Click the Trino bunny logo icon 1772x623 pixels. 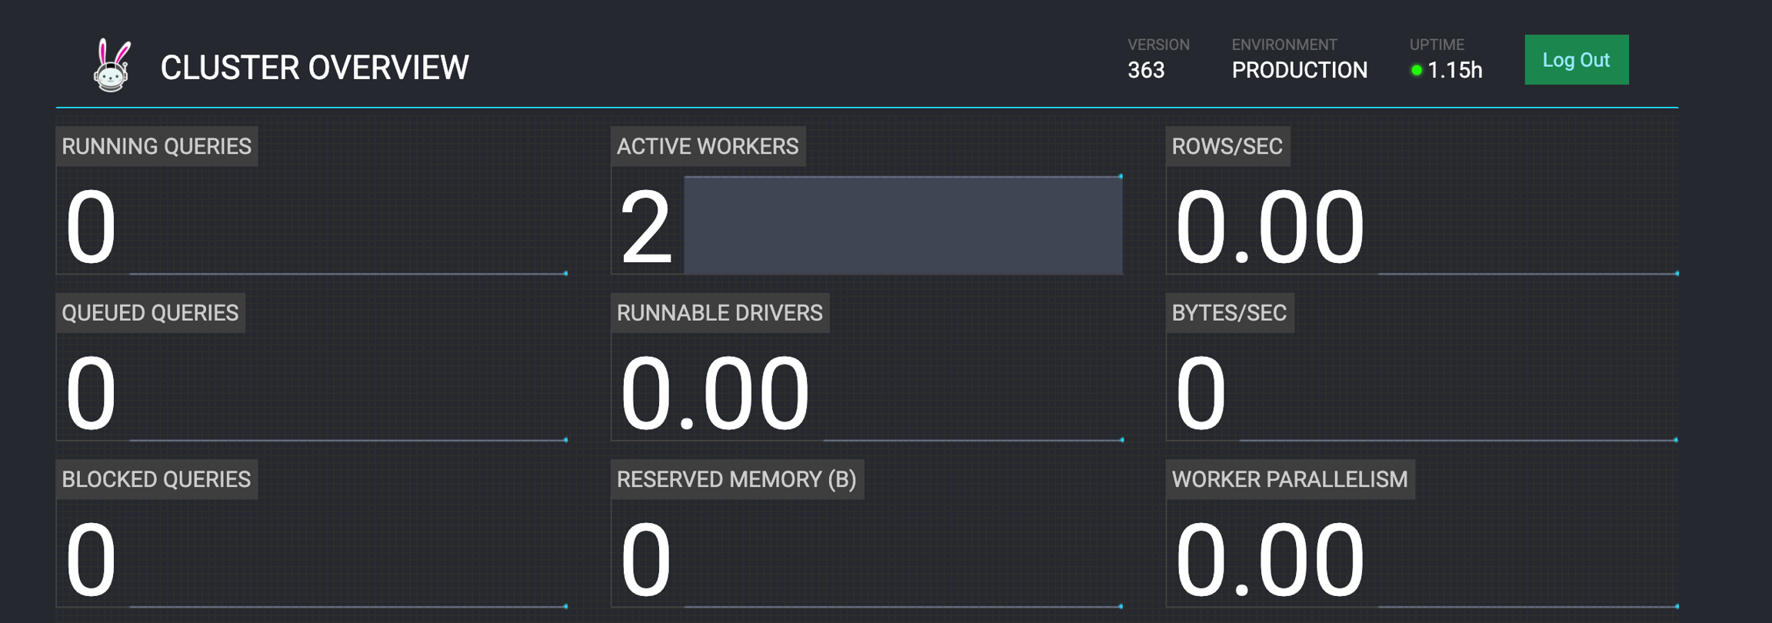tap(112, 66)
